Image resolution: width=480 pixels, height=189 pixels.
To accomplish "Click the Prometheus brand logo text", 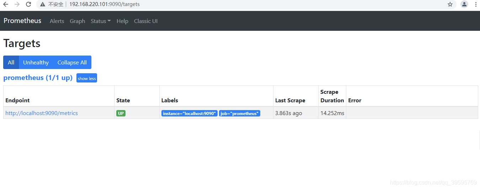I will click(22, 21).
